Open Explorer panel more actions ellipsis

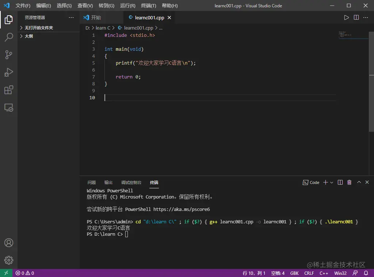point(71,18)
